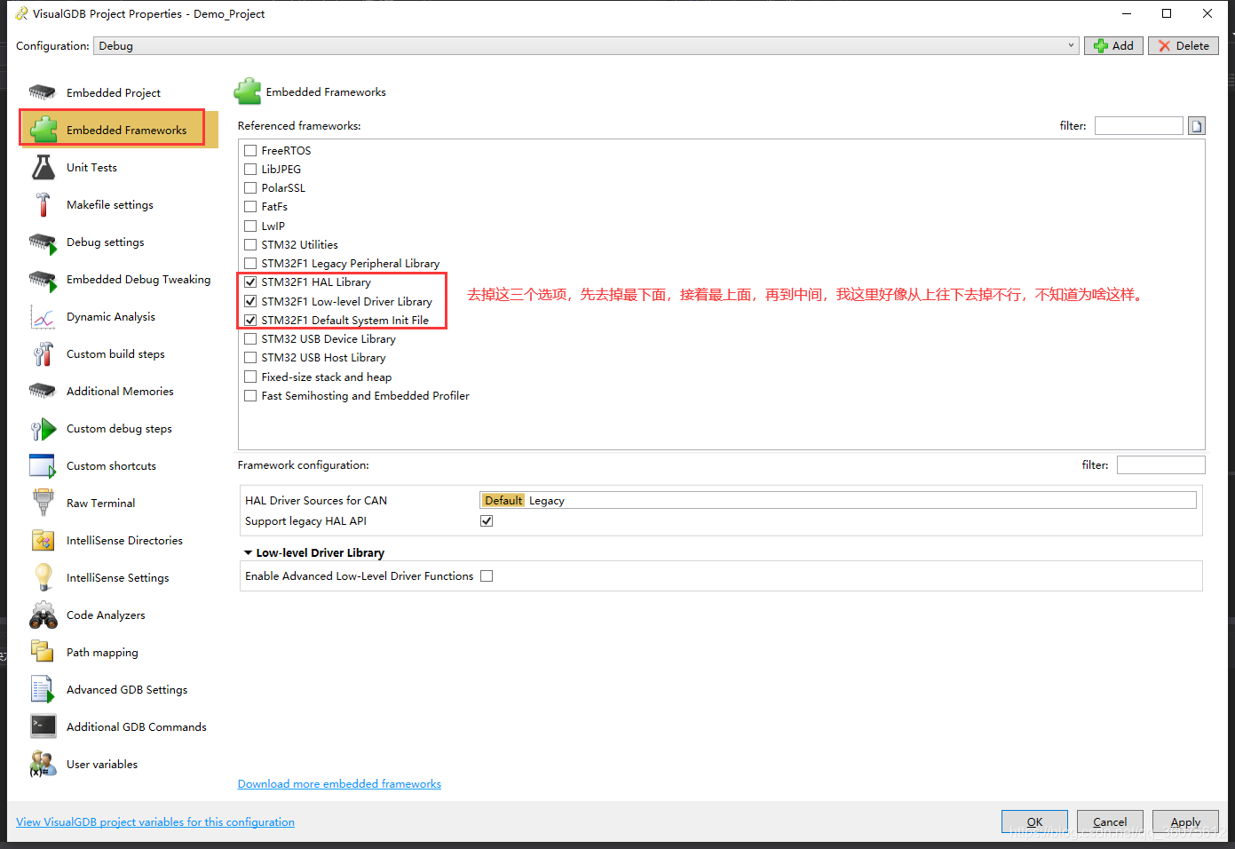Click the IntelliSense Settings lightbulb icon
The height and width of the screenshot is (849, 1235).
(43, 577)
